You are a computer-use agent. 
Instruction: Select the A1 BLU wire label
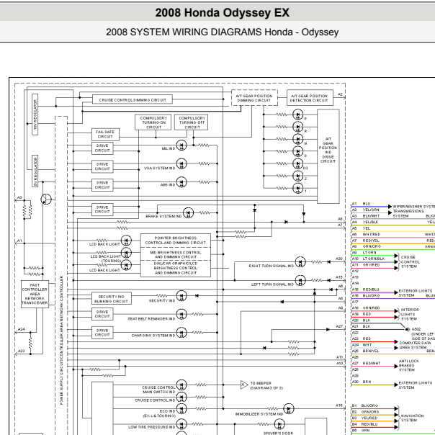(x=362, y=204)
